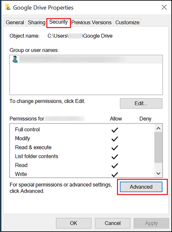This screenshot has height=232, width=172.
Task: Click the Full control Allow checkmark
Action: (114, 130)
